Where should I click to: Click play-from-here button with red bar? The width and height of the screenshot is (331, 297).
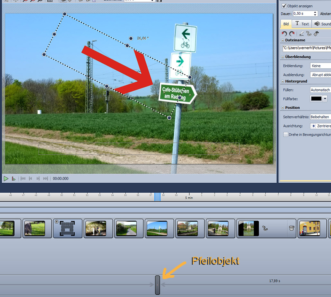tap(14, 178)
